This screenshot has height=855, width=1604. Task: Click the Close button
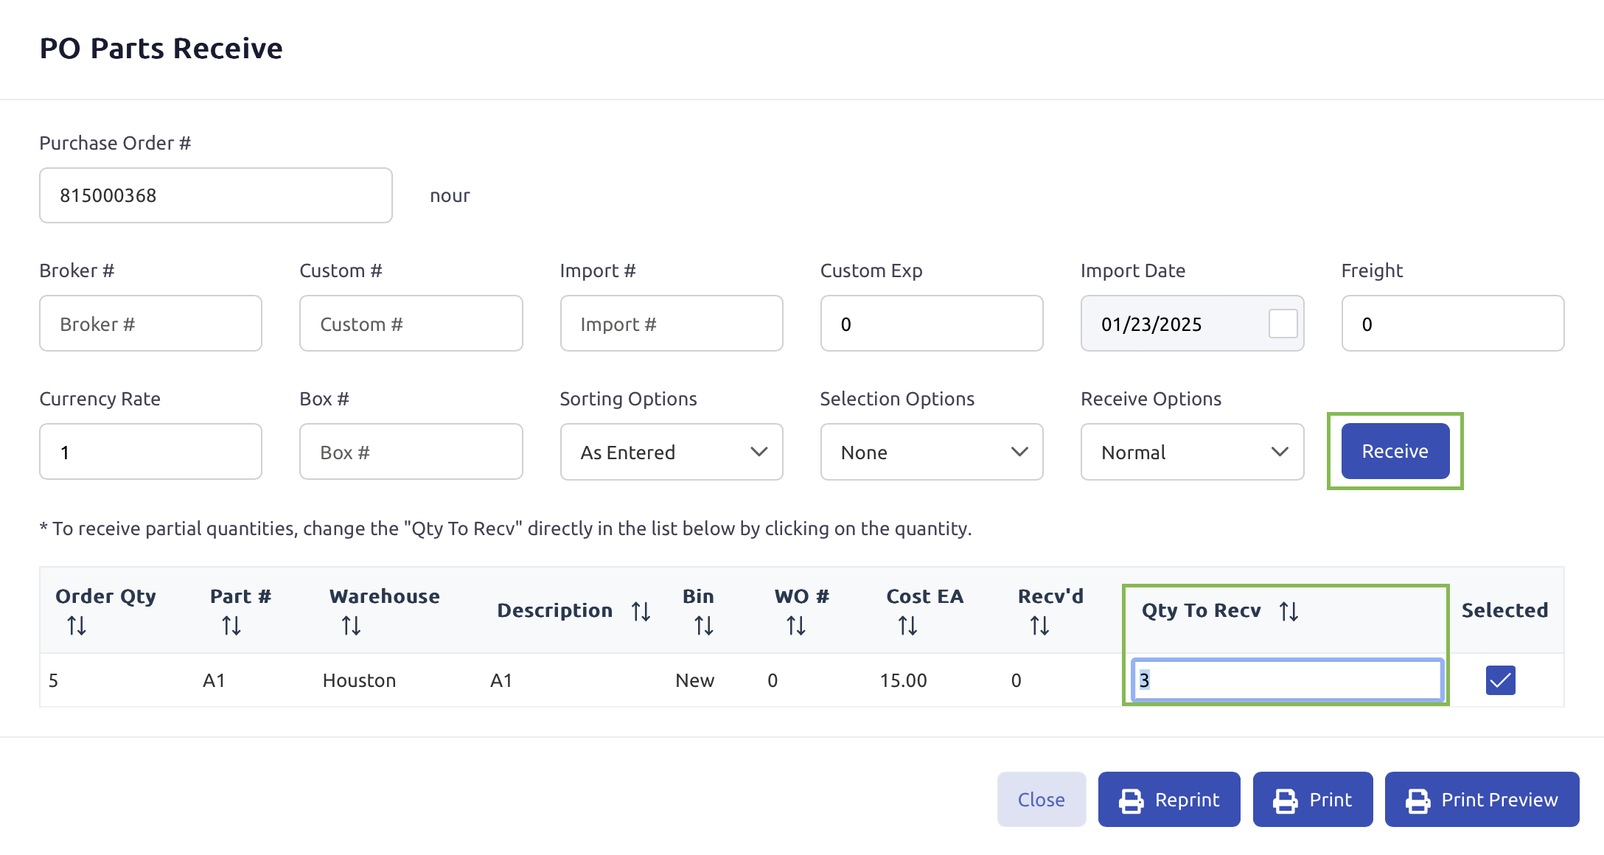(x=1041, y=800)
